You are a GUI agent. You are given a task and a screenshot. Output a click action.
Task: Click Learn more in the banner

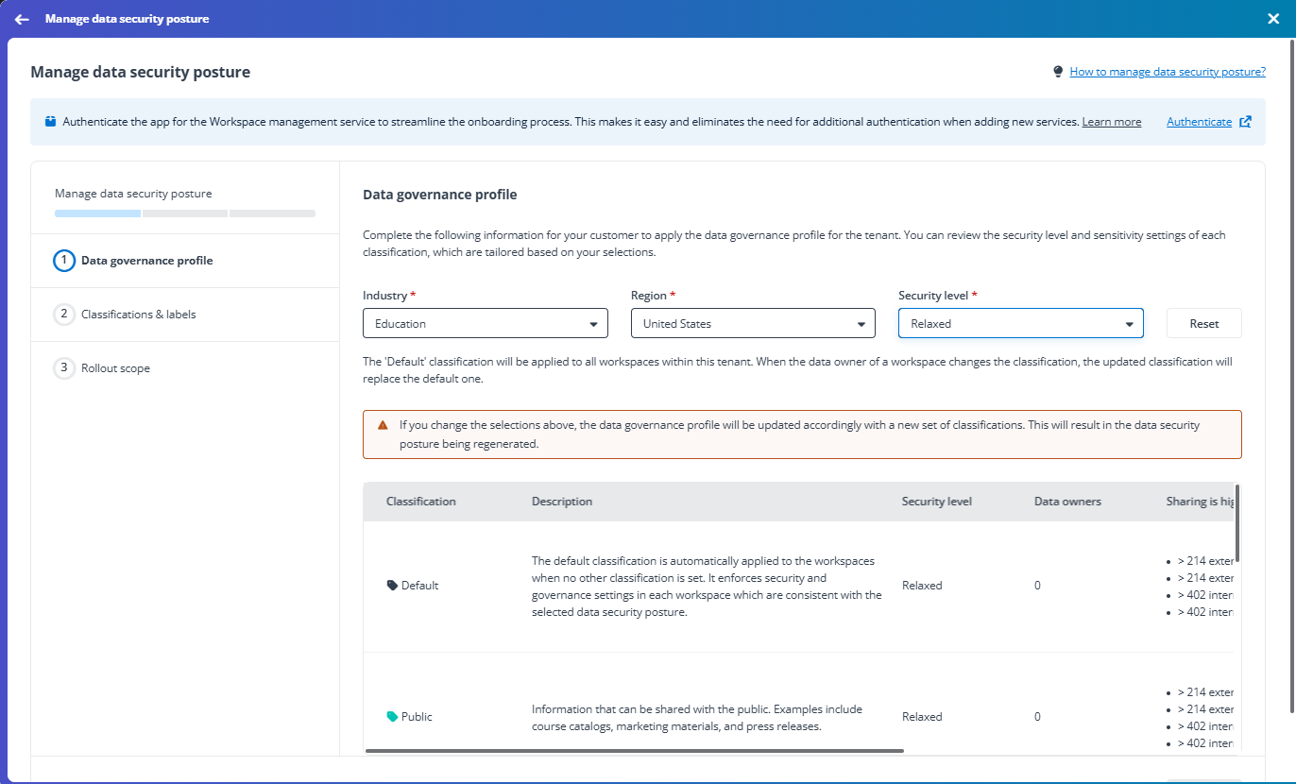coord(1112,121)
